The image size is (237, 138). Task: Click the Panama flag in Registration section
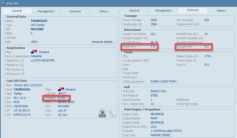click(x=34, y=52)
